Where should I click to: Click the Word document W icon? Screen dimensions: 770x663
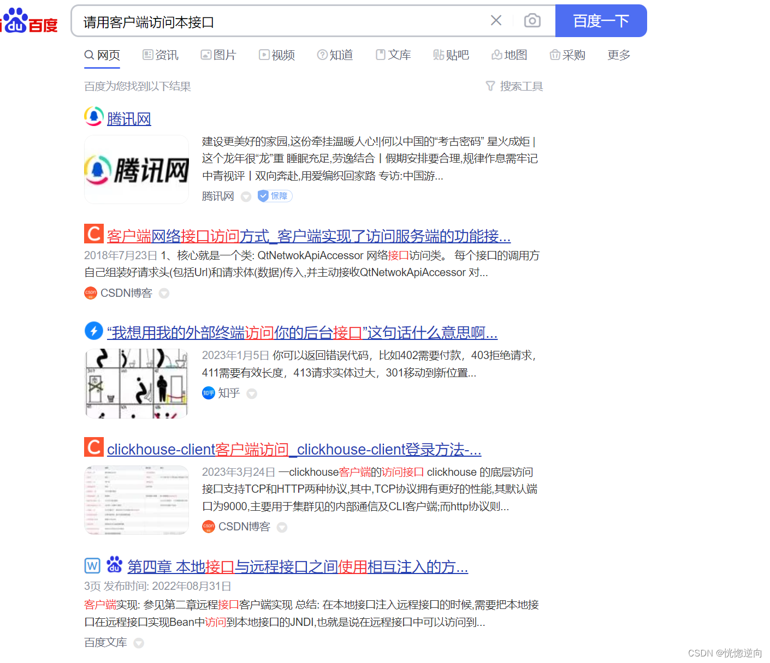tap(92, 566)
